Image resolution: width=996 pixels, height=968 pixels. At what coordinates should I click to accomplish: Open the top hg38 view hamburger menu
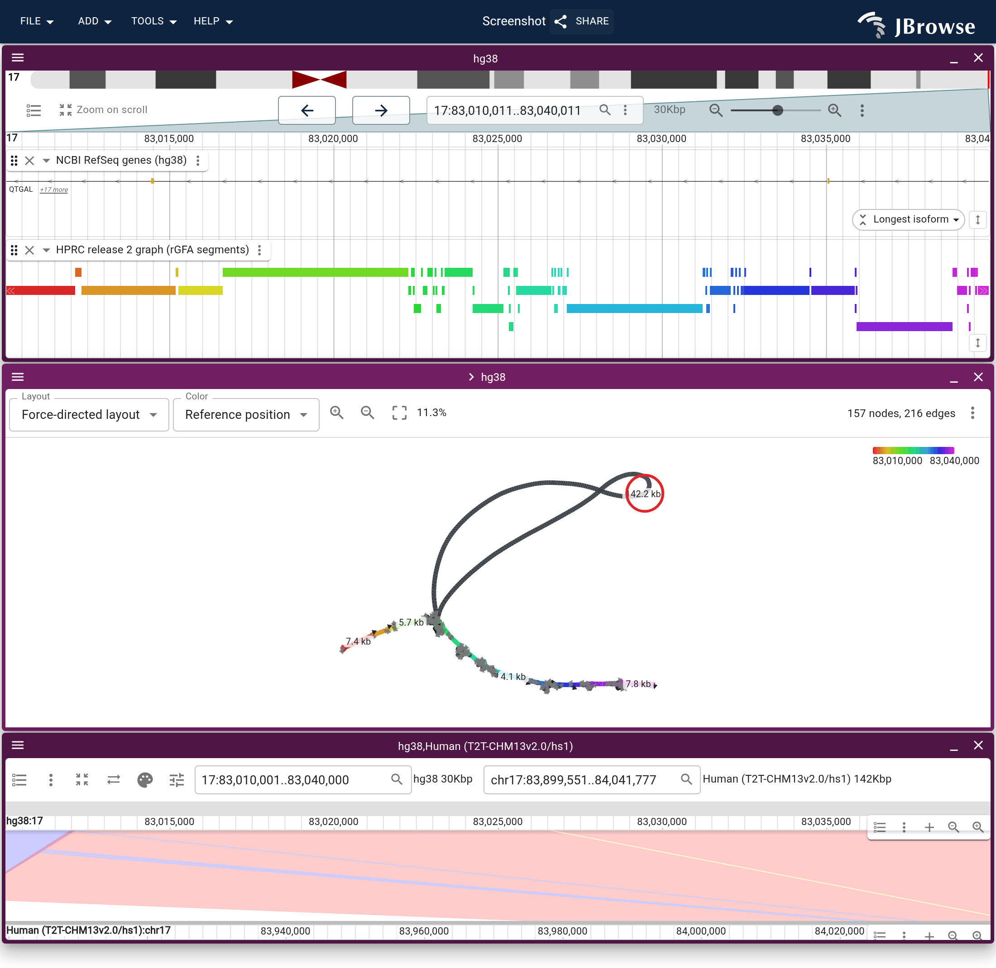(18, 57)
